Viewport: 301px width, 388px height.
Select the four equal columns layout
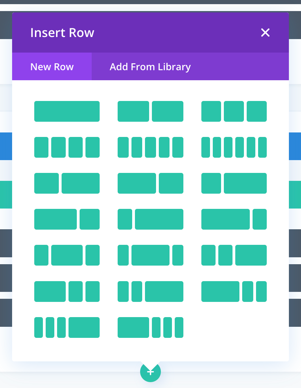pos(67,147)
